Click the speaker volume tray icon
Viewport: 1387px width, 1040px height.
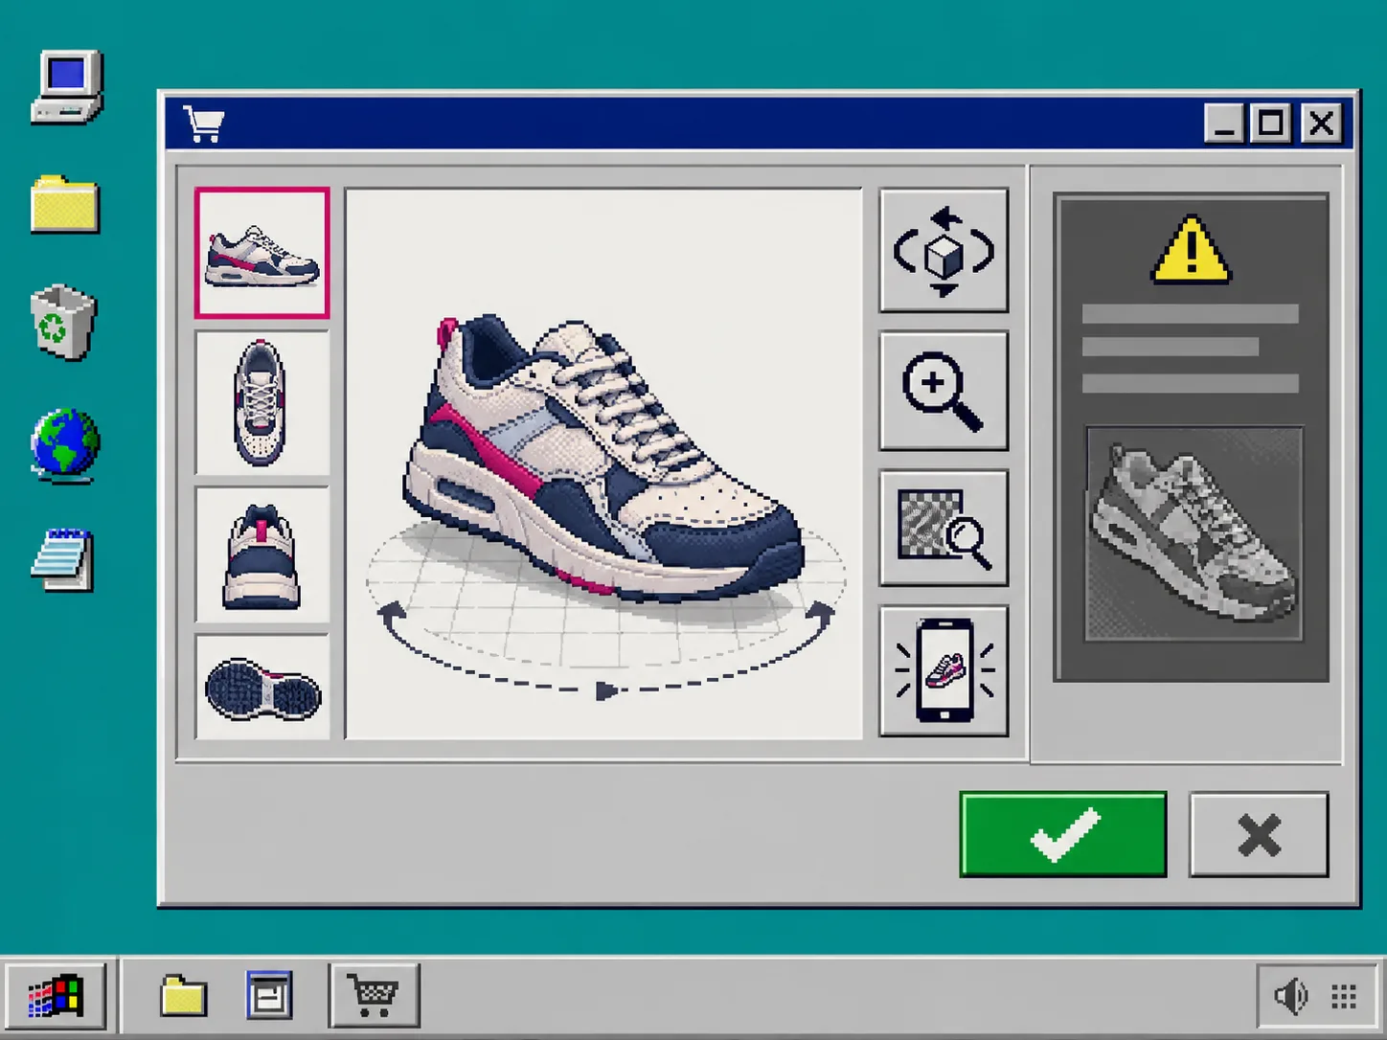point(1291,997)
